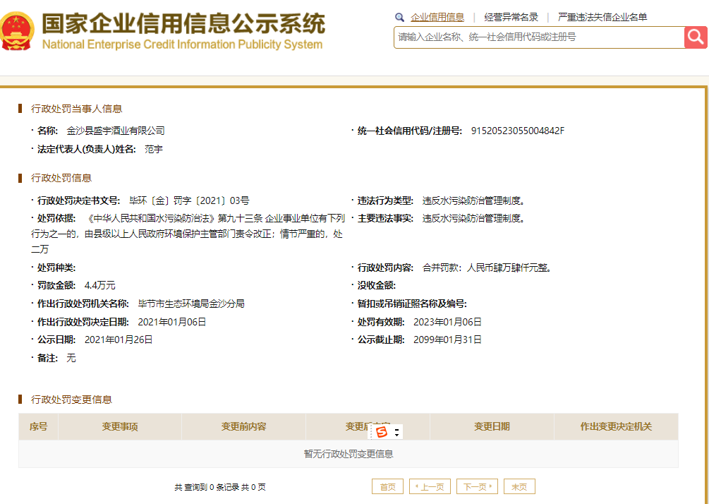Switch to the 经营异常名录 tab
The width and height of the screenshot is (709, 504).
click(x=511, y=17)
